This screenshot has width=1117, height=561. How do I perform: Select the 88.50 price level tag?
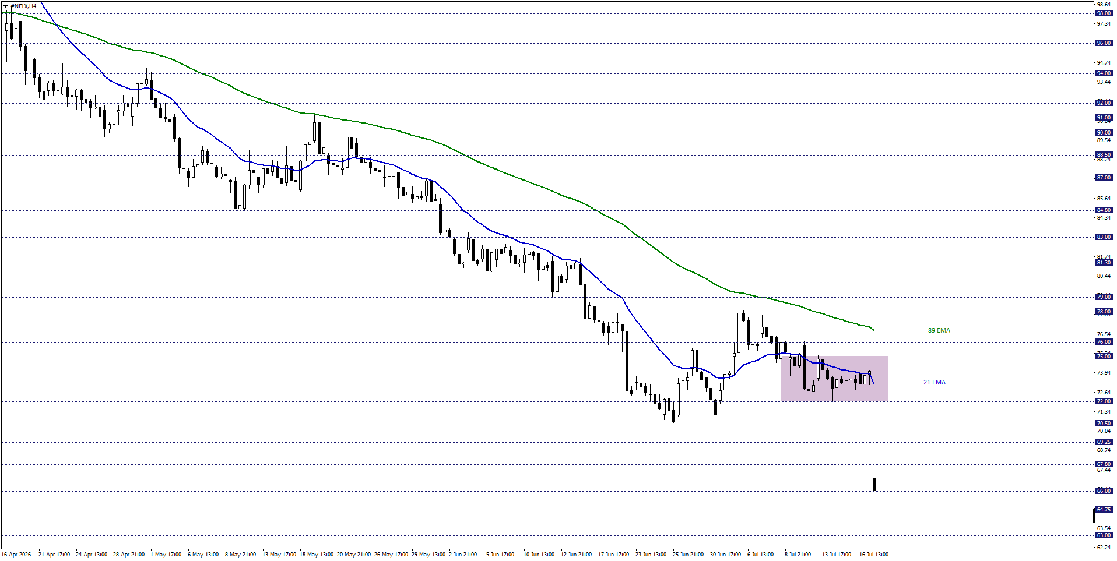pos(1103,155)
